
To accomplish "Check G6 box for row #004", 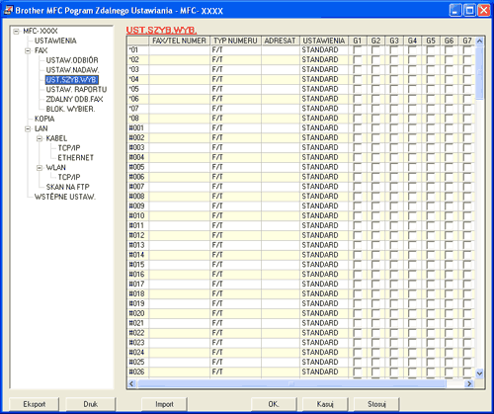I will [x=449, y=157].
